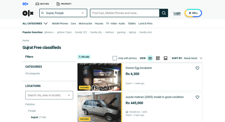Tick the Only with photos checkbox
This screenshot has width=225, height=122.
(x=115, y=58)
